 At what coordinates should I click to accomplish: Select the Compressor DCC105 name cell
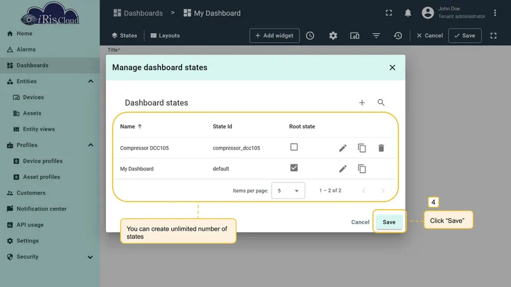(144, 148)
